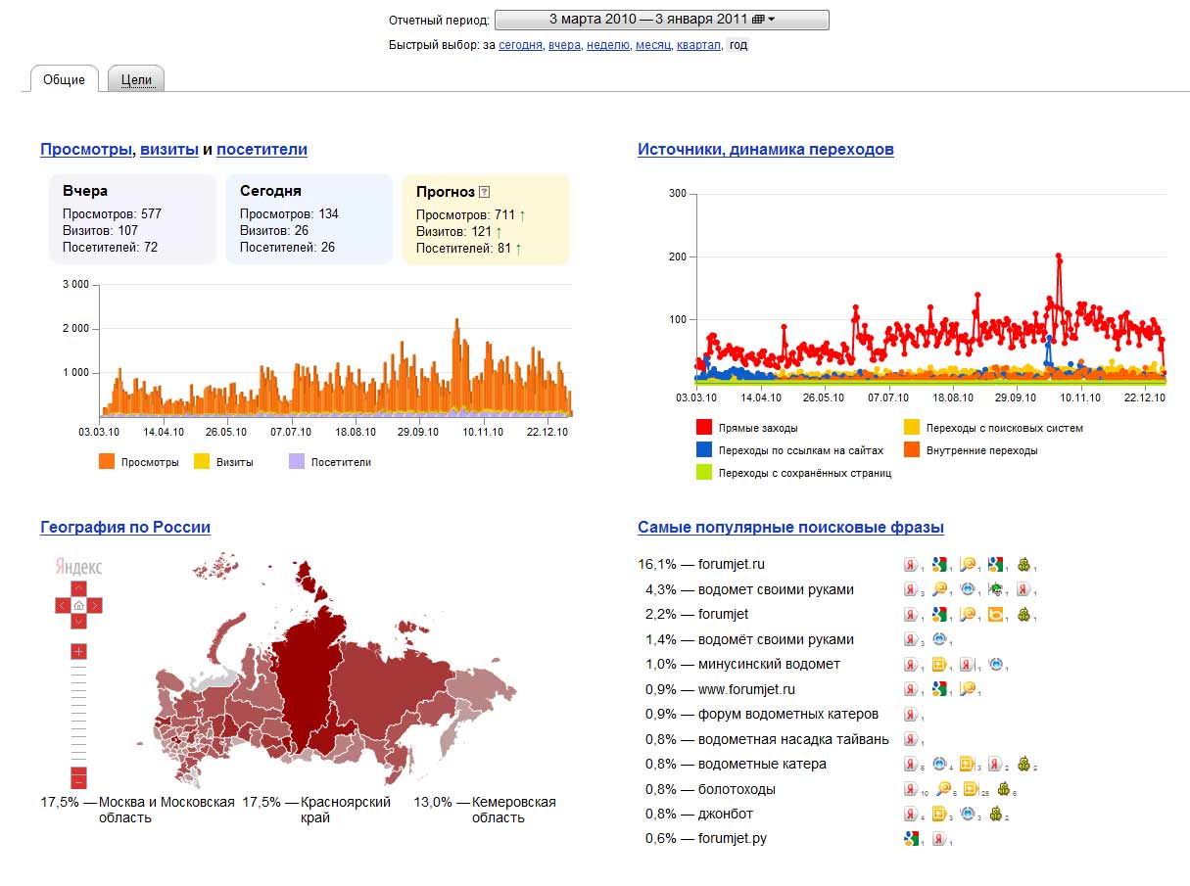Open the Прогноз help question-mark icon
Viewport: 1190px width, 886px height.
[x=484, y=192]
